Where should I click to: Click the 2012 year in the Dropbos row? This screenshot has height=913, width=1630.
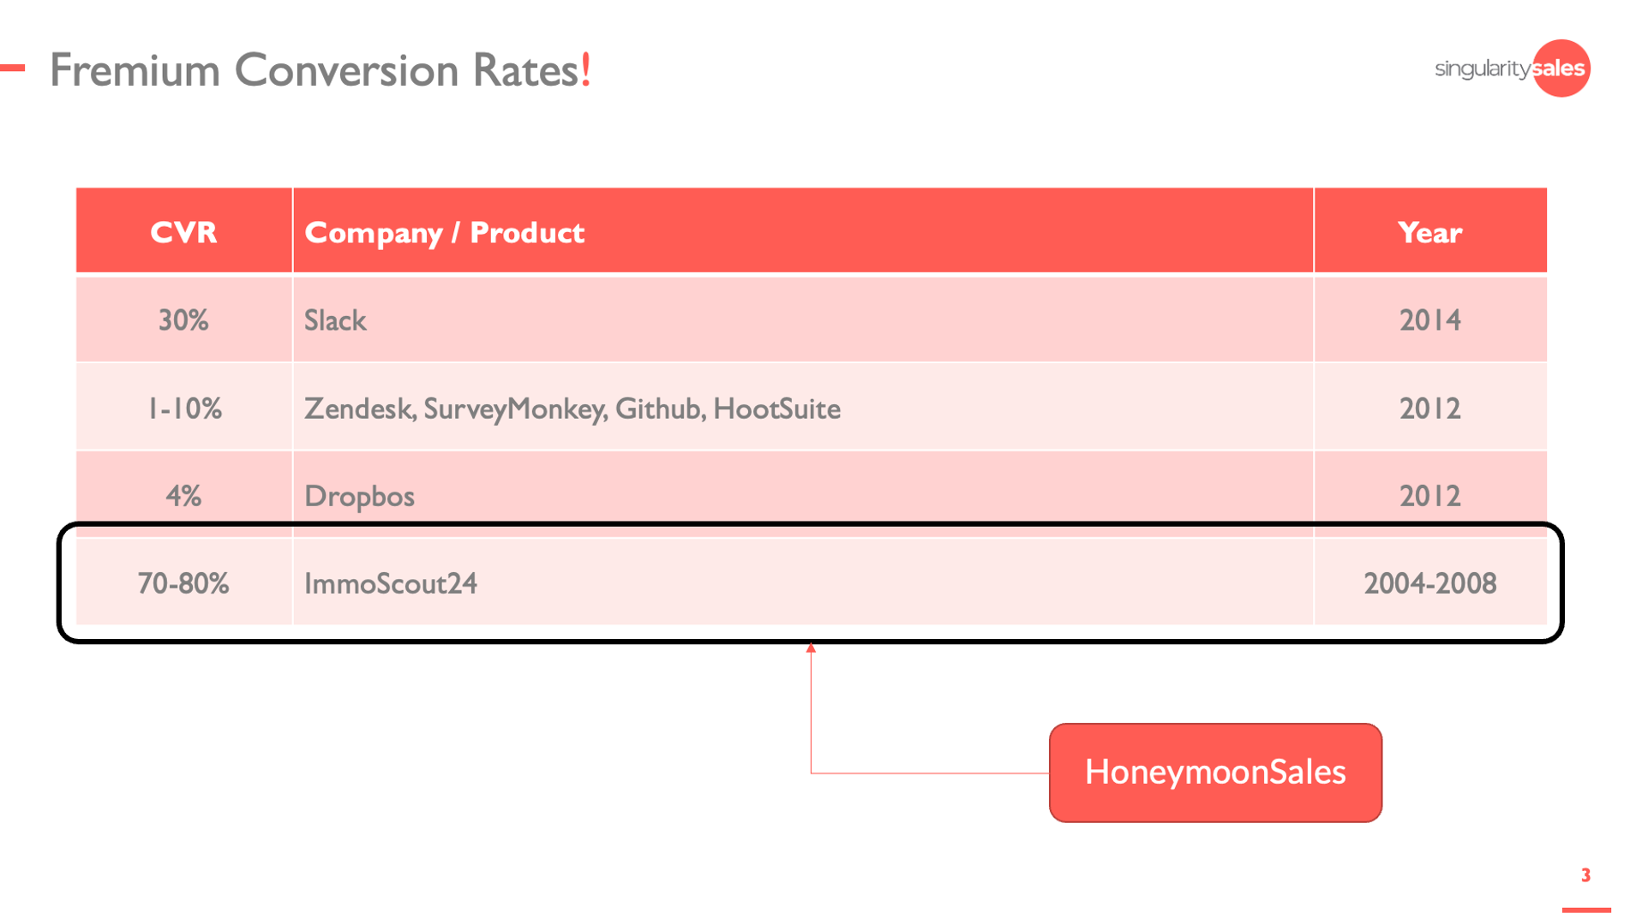pyautogui.click(x=1429, y=496)
